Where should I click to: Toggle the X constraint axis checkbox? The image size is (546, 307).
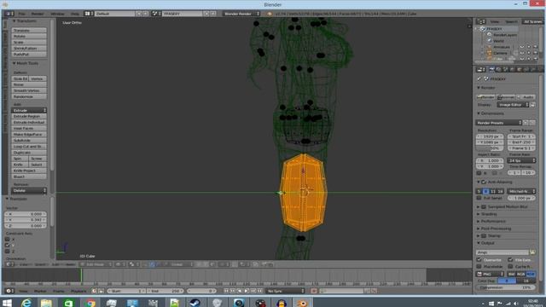(8, 239)
